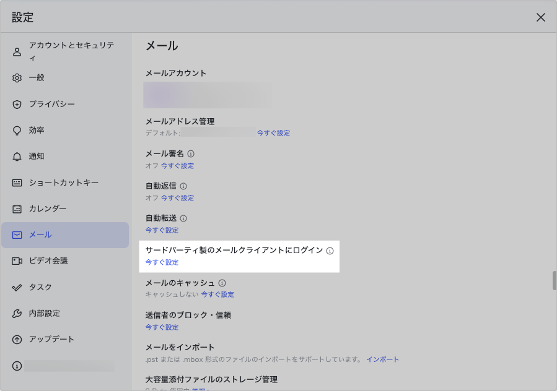Click 今すぐ設定 next to キャッシュしない

[x=217, y=294]
